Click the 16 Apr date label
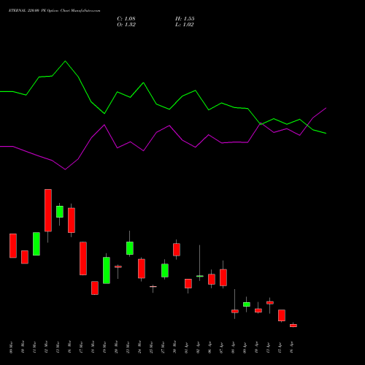Viewport: 365px width, 365px height. point(292,347)
